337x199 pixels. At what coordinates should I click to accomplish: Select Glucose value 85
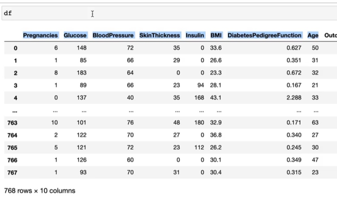click(x=83, y=60)
